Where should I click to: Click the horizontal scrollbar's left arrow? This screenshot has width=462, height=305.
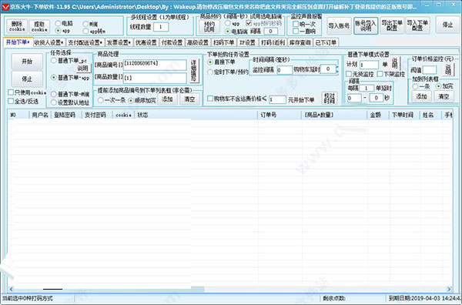[11, 289]
